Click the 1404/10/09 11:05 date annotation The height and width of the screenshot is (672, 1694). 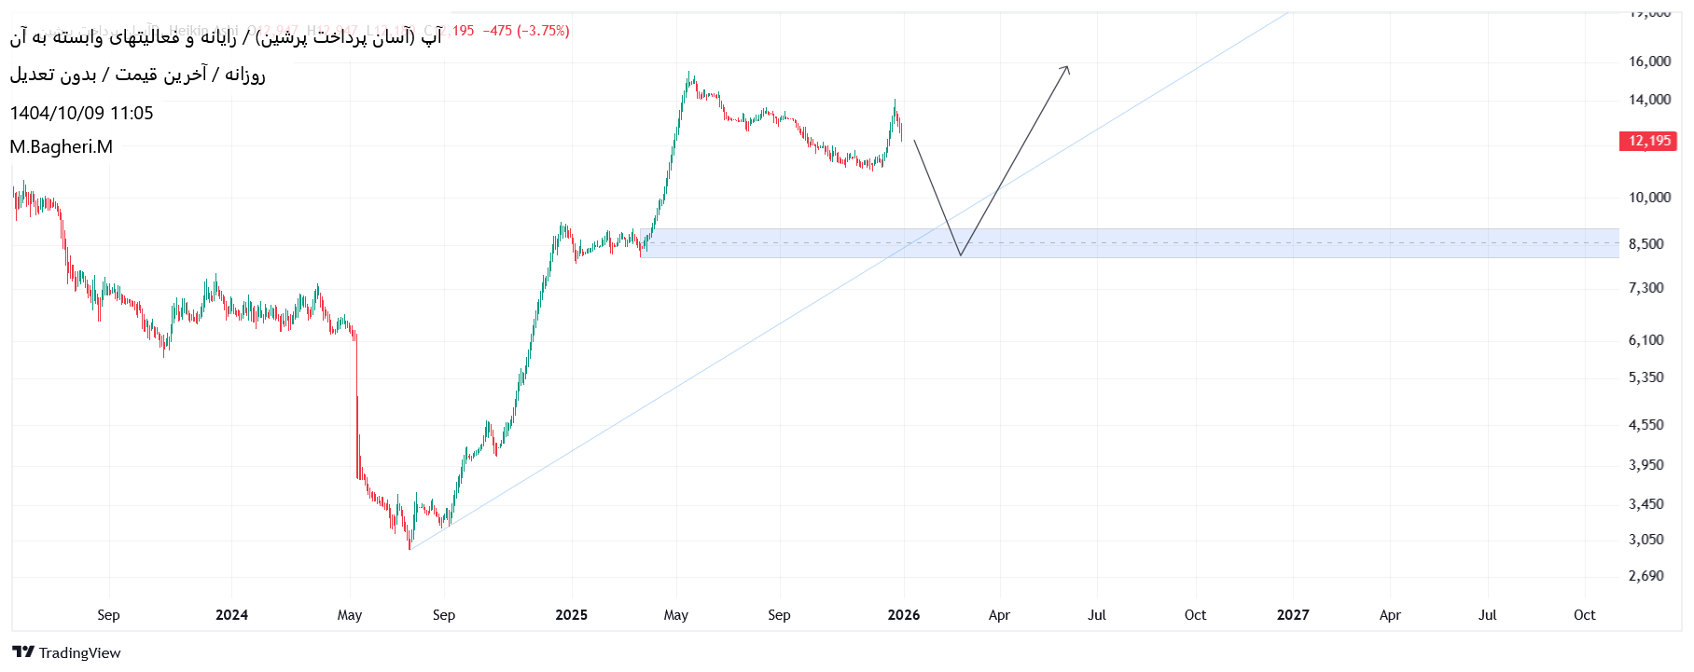pos(82,113)
